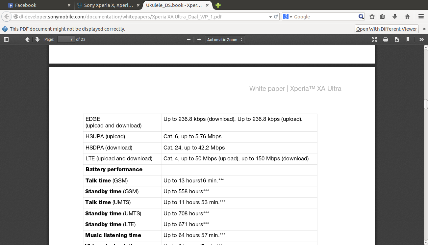Open the Automatic Zoom dropdown
This screenshot has width=428, height=245.
(225, 40)
